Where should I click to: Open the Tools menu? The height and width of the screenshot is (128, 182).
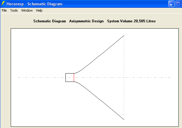(14, 10)
